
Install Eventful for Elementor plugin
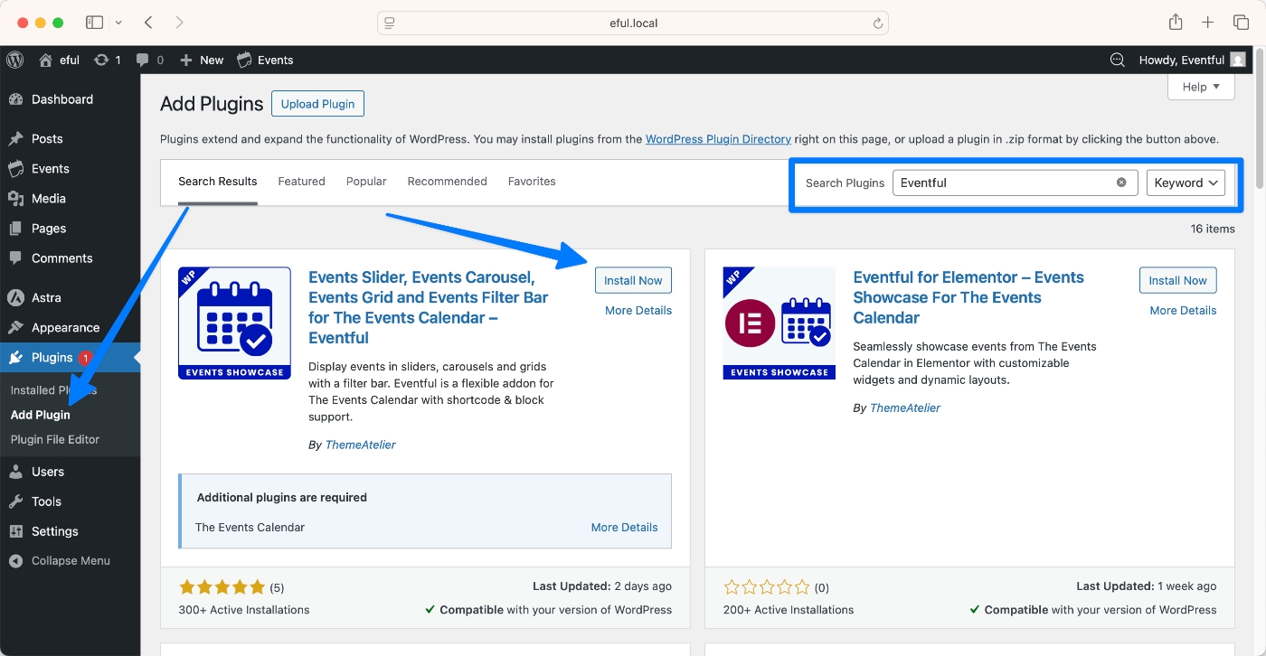click(1177, 280)
